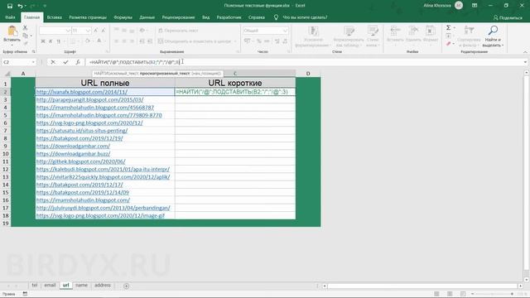Click the Tell me what to do field
The width and height of the screenshot is (530, 298).
305,17
